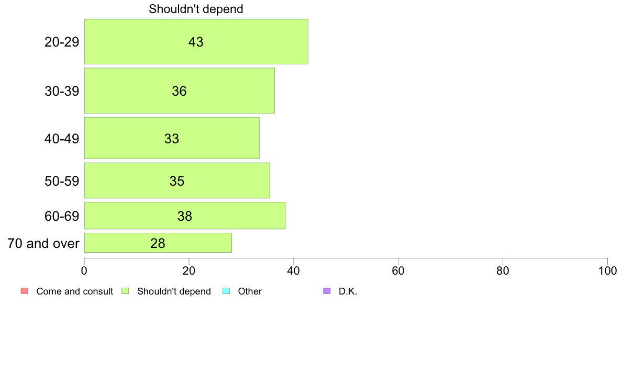Click the red Come and consult legend swatch
This screenshot has width=622, height=385.
tap(25, 291)
